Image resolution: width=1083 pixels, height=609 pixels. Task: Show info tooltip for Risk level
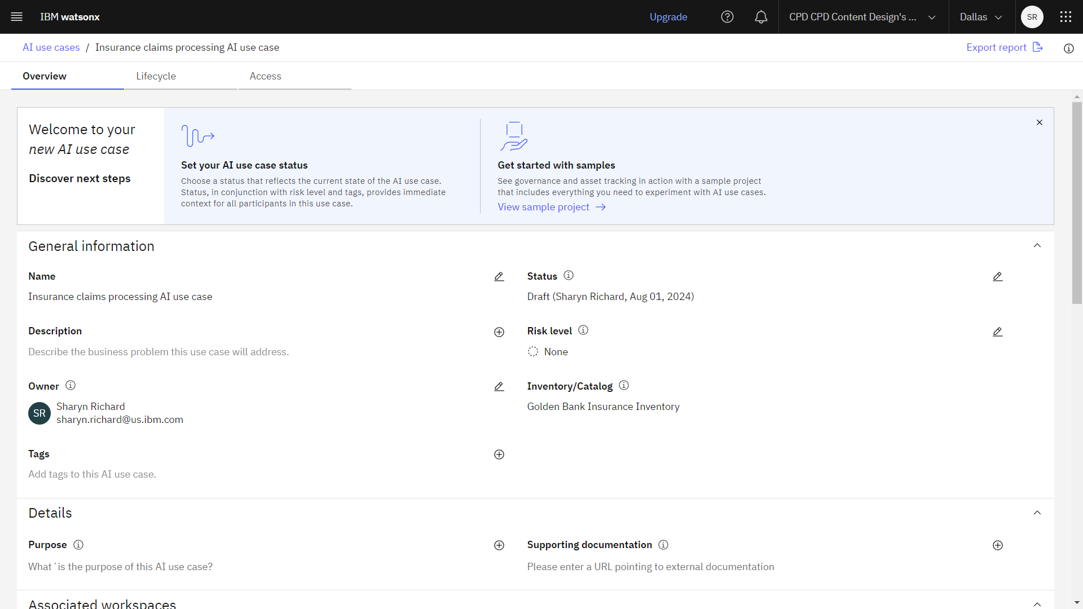pos(583,330)
